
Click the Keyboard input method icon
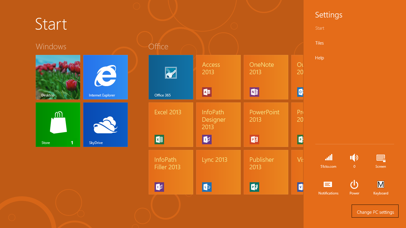tap(381, 188)
